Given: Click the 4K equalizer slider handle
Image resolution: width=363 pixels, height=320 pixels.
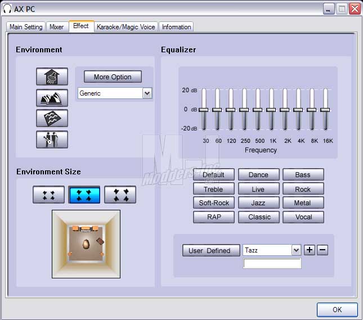Looking at the screenshot, I should [x=298, y=110].
